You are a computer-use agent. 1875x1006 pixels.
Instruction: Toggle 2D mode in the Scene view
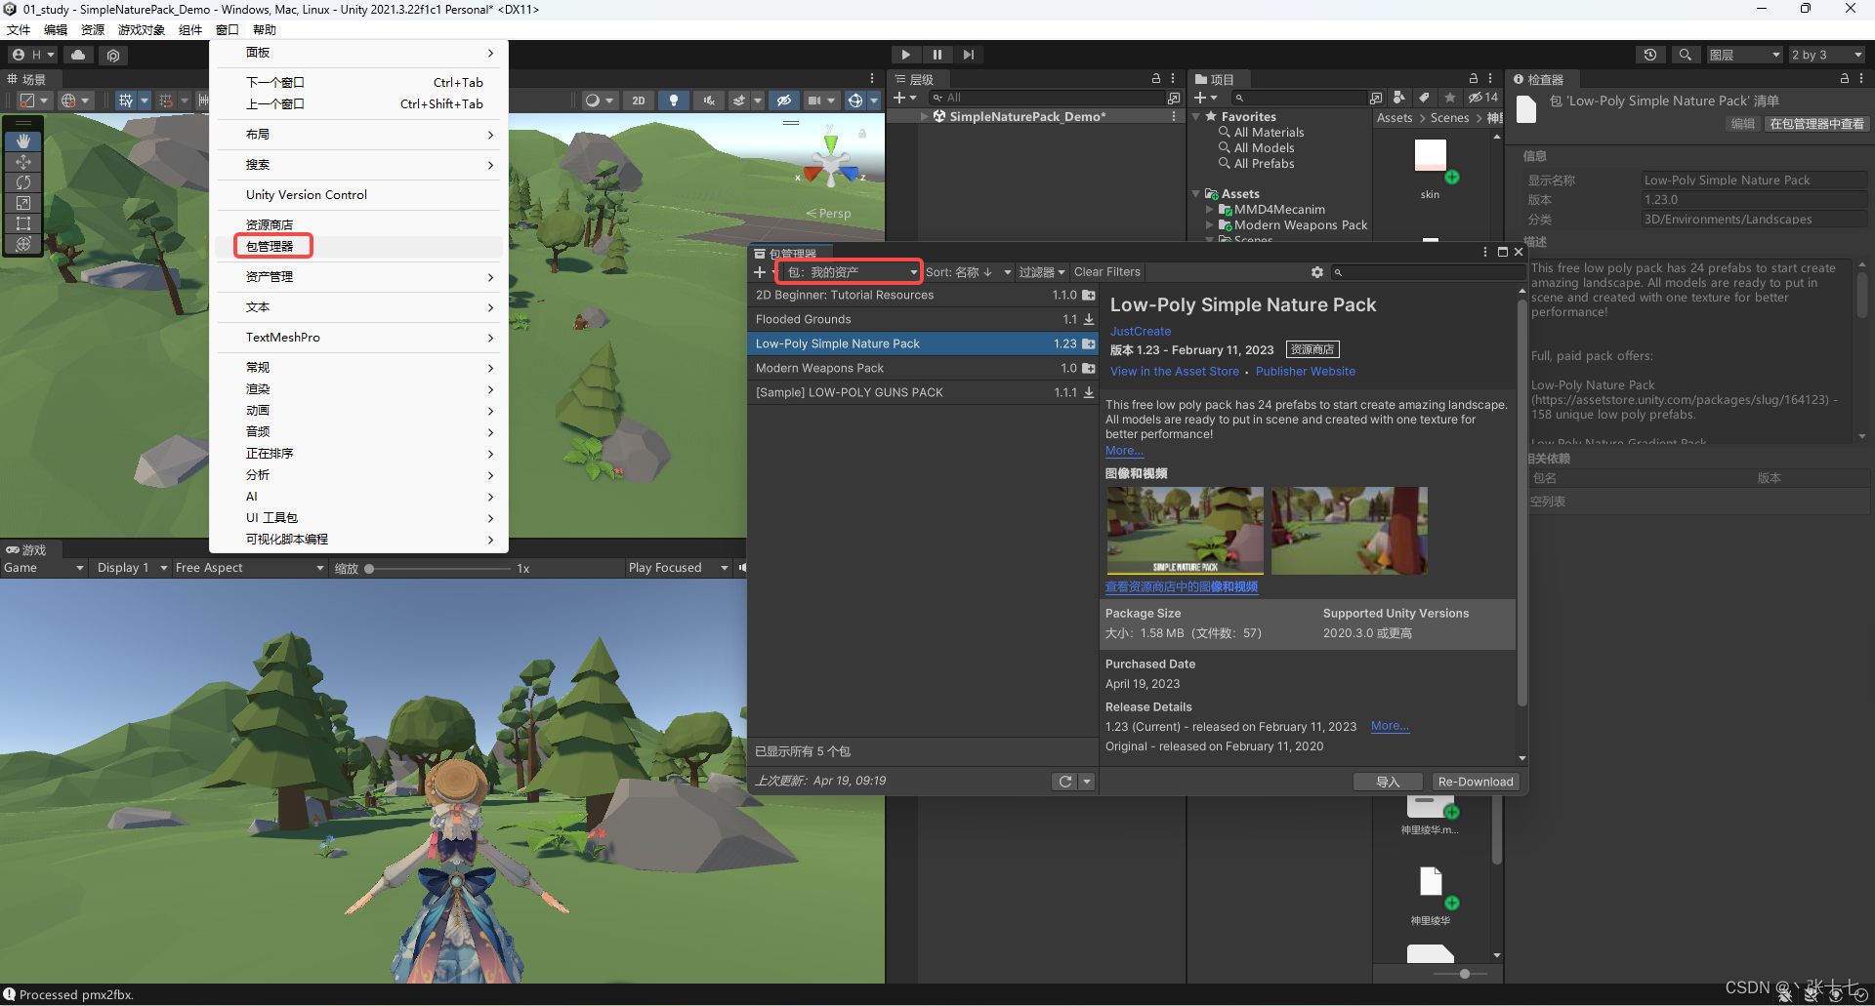point(639,100)
